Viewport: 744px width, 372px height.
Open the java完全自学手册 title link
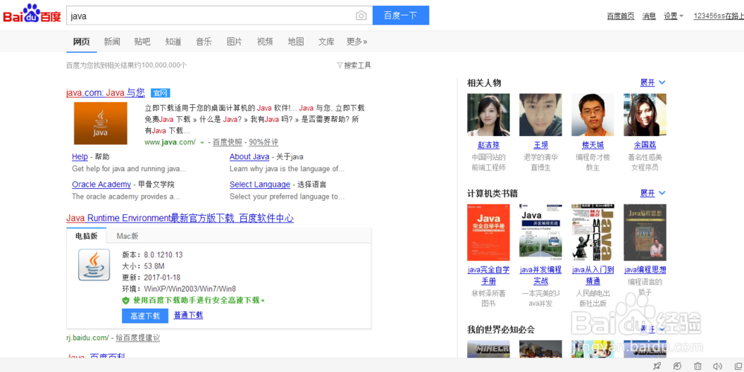click(489, 275)
